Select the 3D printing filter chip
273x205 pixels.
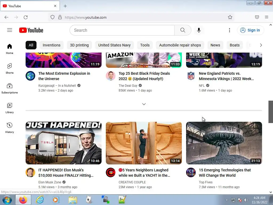(79, 45)
